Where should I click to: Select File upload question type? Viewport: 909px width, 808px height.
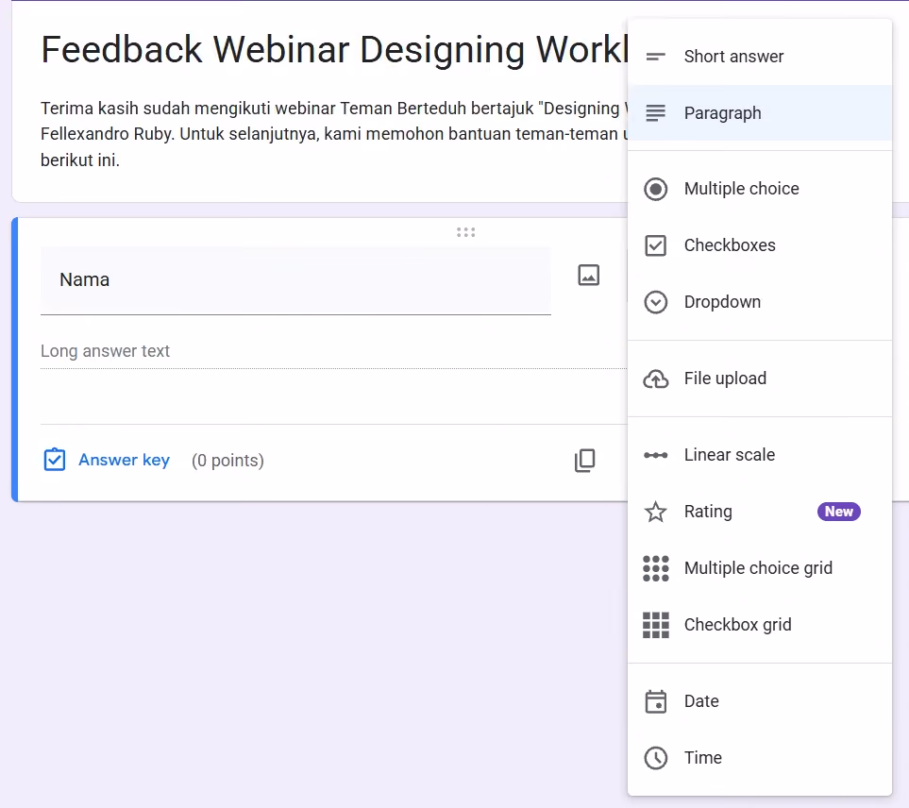(760, 379)
